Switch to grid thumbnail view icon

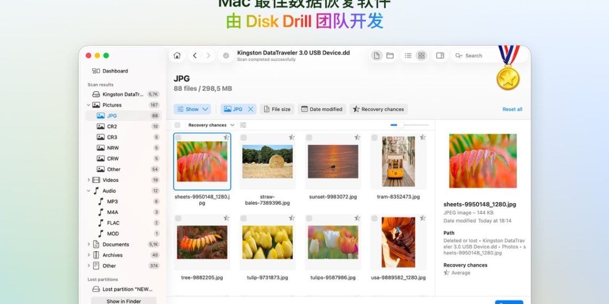pyautogui.click(x=421, y=55)
